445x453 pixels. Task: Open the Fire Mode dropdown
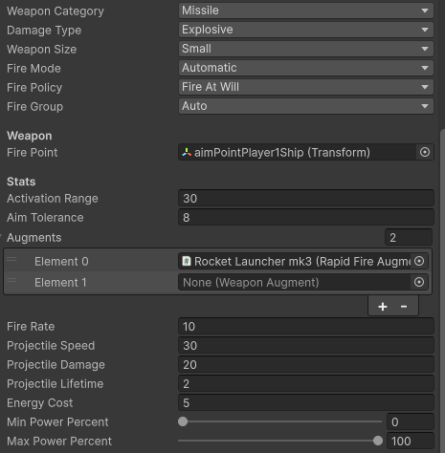(x=305, y=68)
